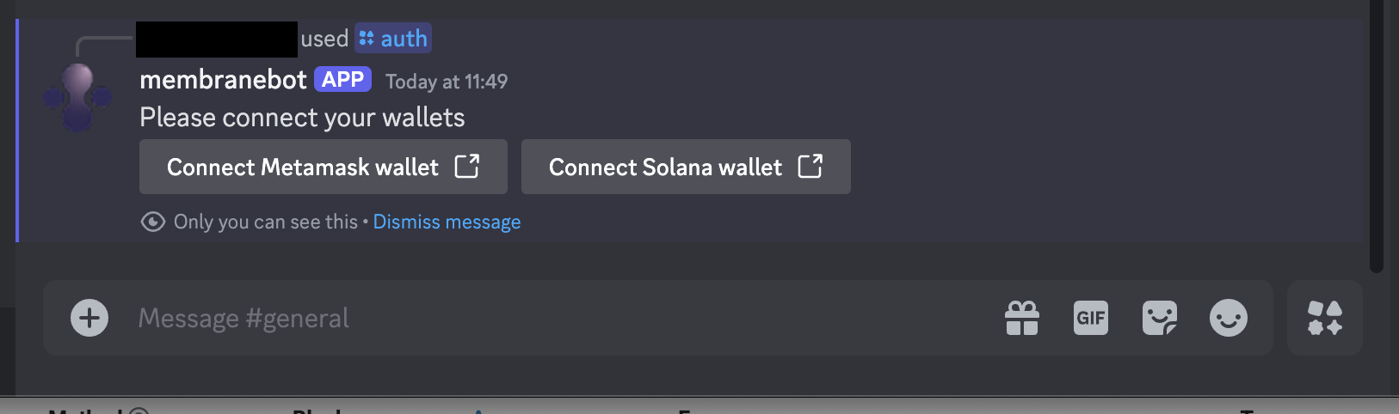Click the external link icon on Metamask button
The width and height of the screenshot is (1399, 414).
click(x=467, y=166)
